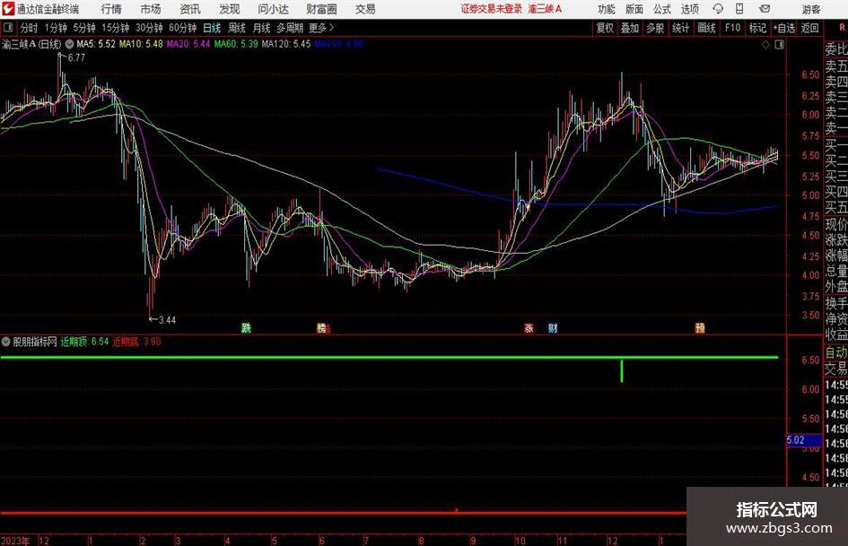This screenshot has width=848, height=546.
Task: Click the 通达信 red logo icon
Action: point(8,9)
